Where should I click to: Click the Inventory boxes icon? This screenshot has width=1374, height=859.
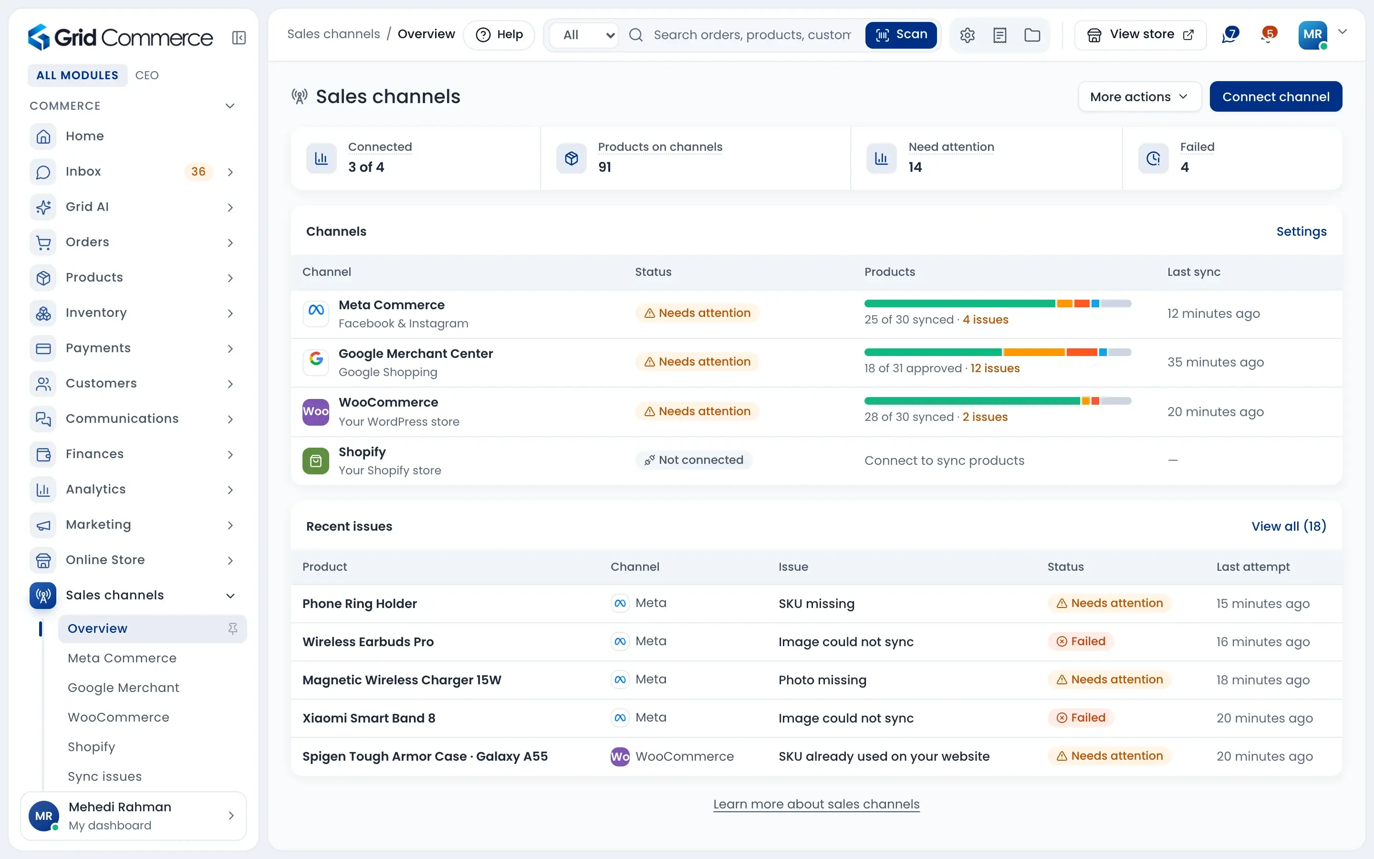coord(43,313)
